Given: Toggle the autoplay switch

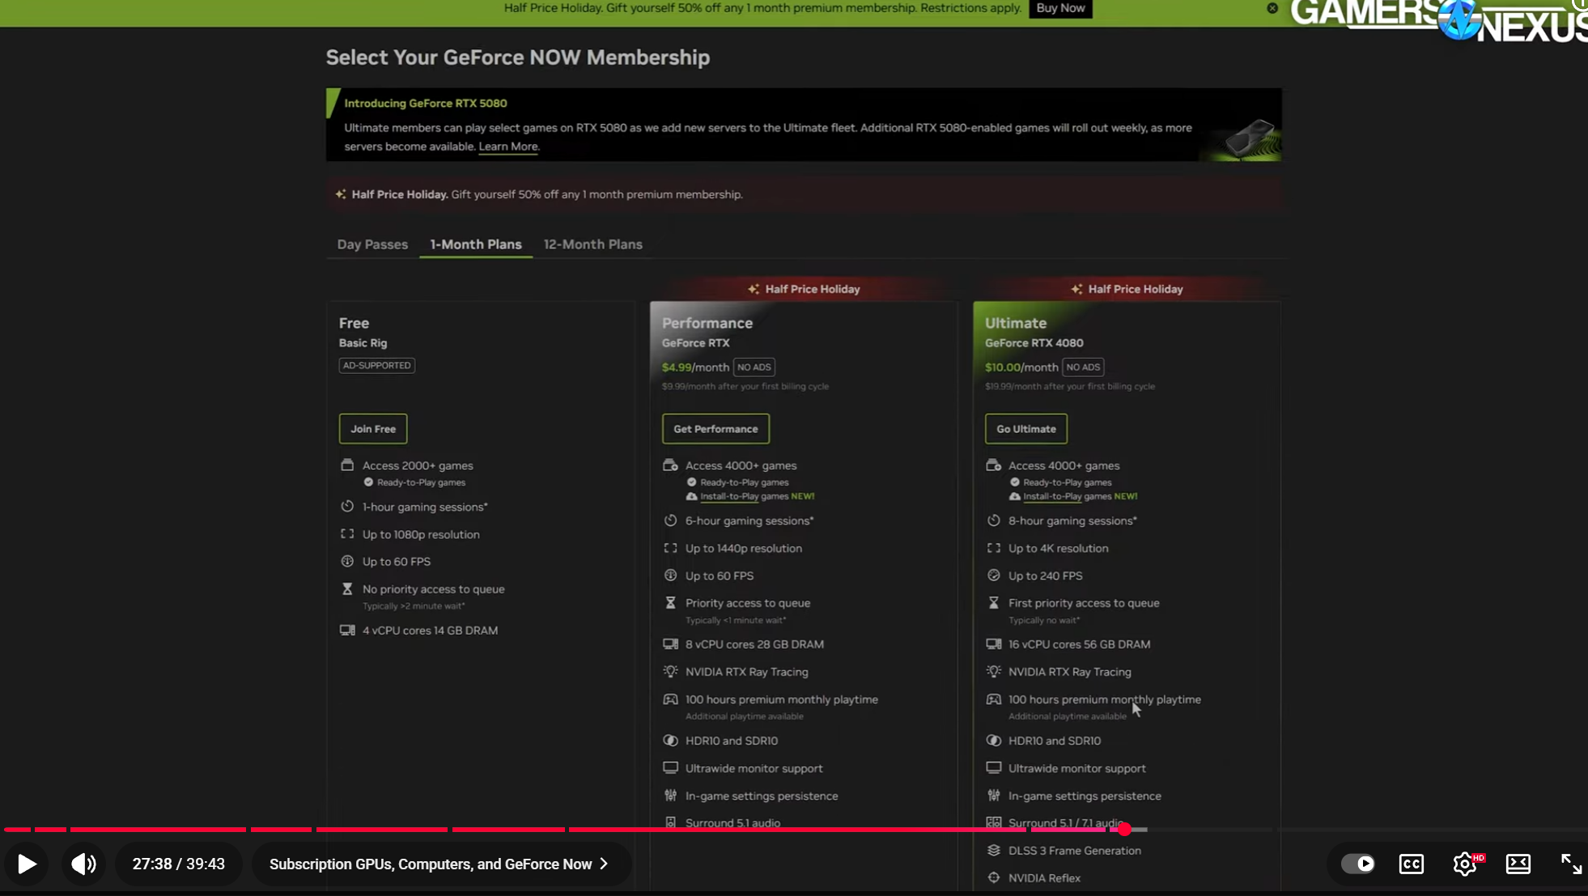Looking at the screenshot, I should point(1358,864).
